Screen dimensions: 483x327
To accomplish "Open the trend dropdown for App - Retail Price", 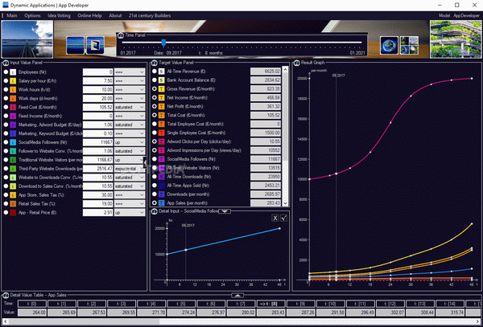I will click(x=130, y=212).
